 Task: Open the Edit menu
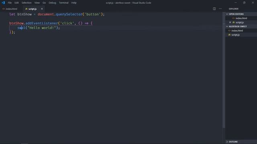point(16,3)
